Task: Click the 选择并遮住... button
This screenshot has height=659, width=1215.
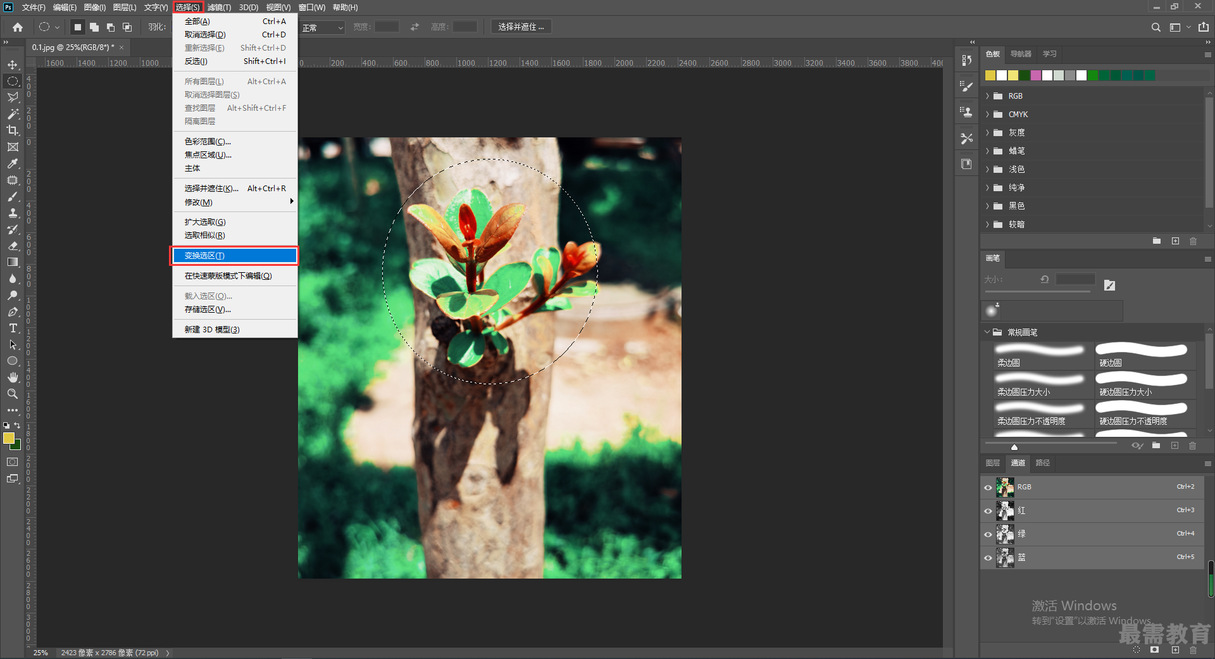Action: pyautogui.click(x=521, y=27)
